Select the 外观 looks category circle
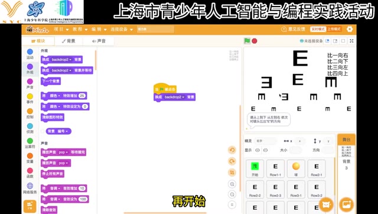 point(30,67)
